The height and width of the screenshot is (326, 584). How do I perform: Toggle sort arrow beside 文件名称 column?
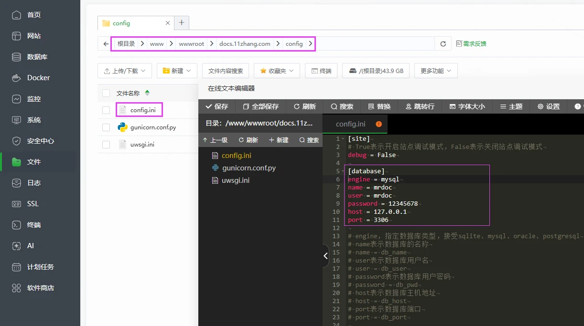[x=147, y=93]
